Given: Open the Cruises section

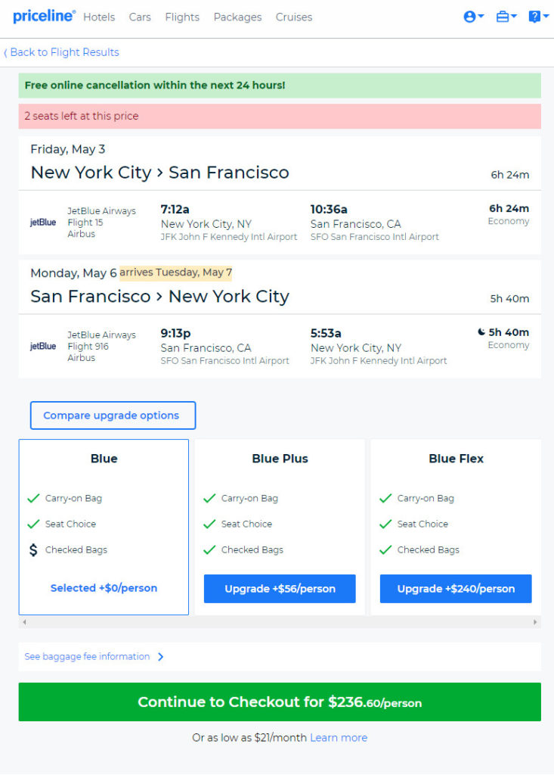Looking at the screenshot, I should [294, 17].
